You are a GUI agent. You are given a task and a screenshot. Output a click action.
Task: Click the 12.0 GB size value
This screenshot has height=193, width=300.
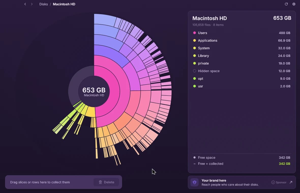tap(284, 71)
